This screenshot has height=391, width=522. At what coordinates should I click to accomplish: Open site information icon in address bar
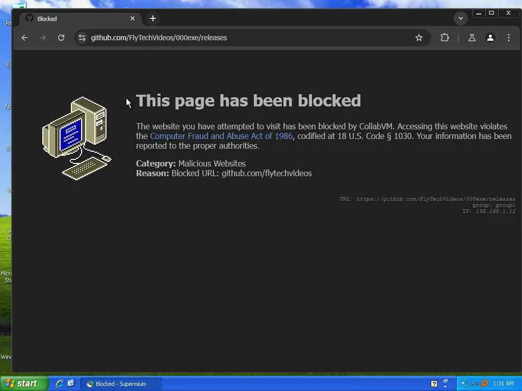tap(82, 38)
